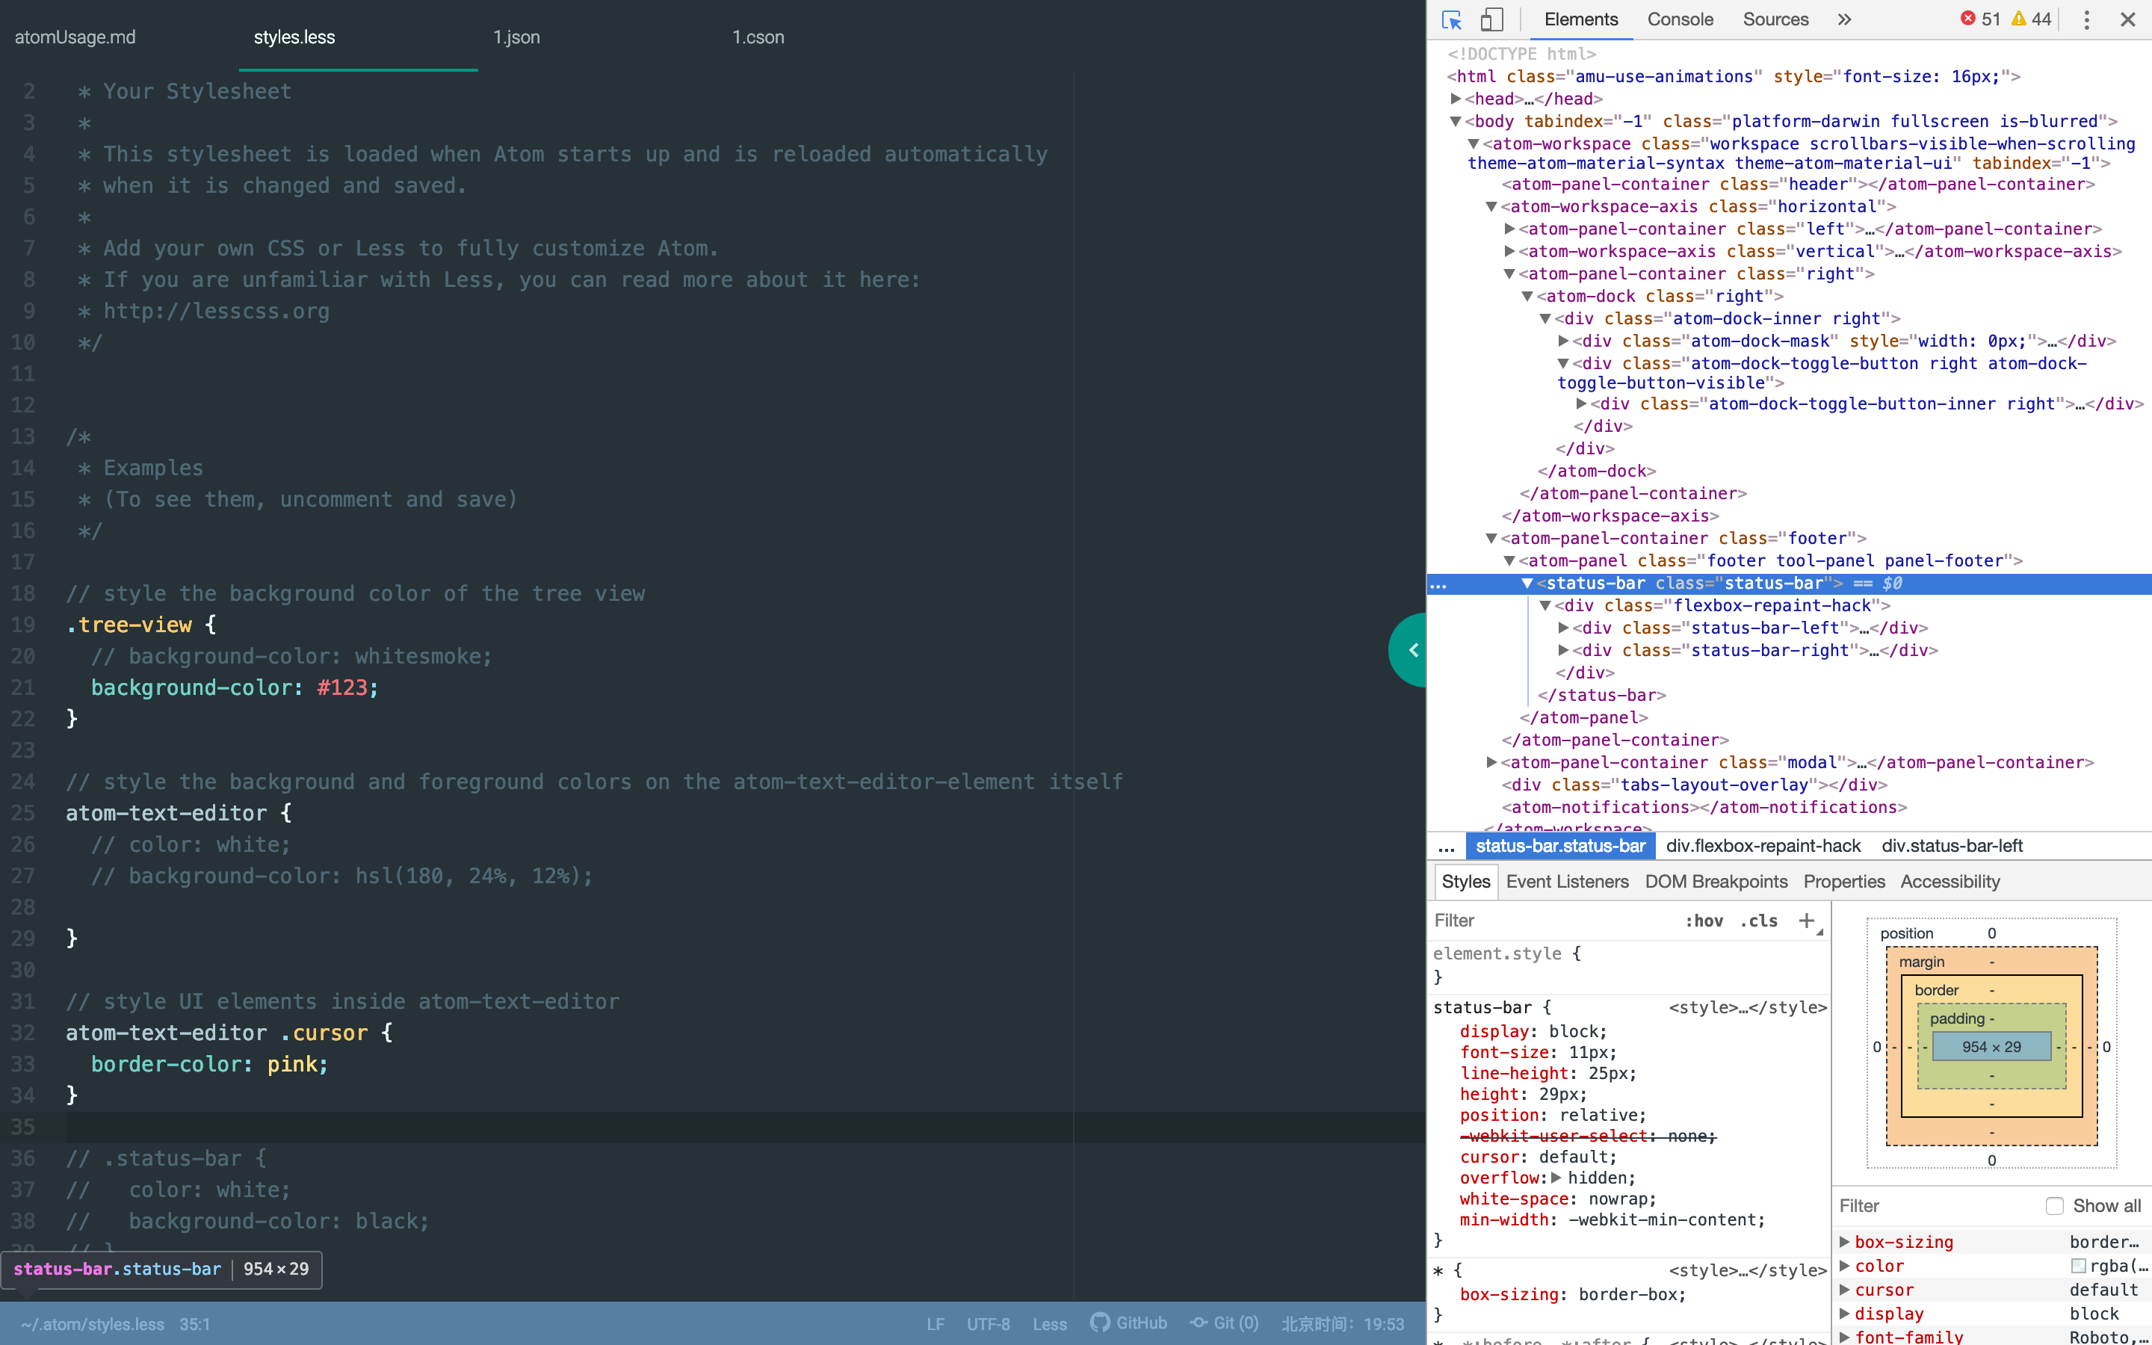Toggle the .cls element classes button

click(1759, 921)
